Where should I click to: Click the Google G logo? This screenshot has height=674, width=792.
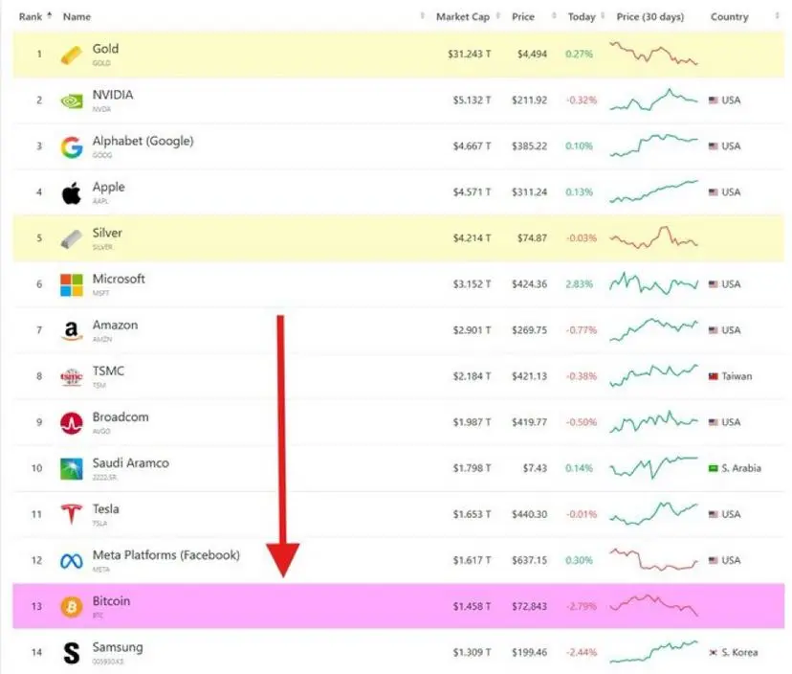click(x=71, y=147)
